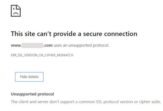Click the ERR_SSL_VERSION_OR_CIPHER_MISMATCH error code
Screen dimensions: 163x111
[42, 55]
